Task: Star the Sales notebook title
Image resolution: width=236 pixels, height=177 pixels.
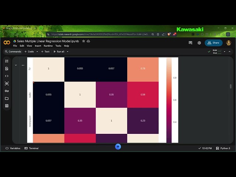Action: click(x=84, y=41)
